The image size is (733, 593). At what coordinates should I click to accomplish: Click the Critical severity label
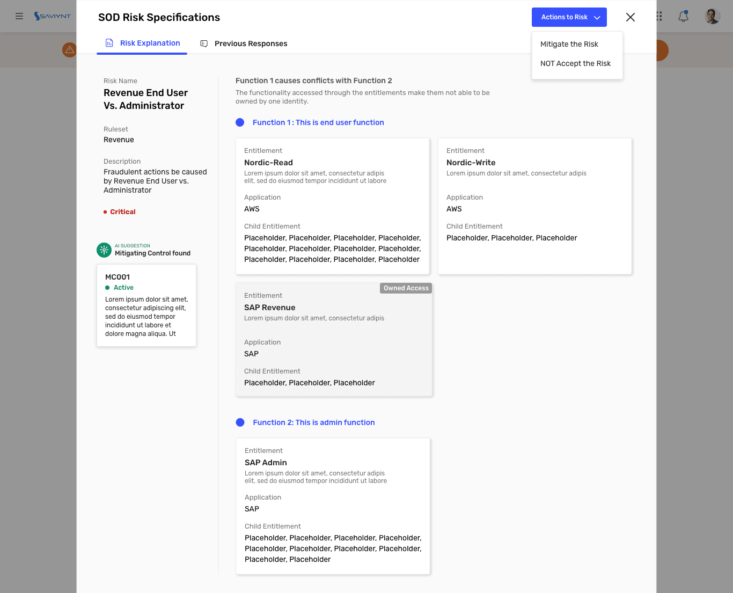[123, 212]
